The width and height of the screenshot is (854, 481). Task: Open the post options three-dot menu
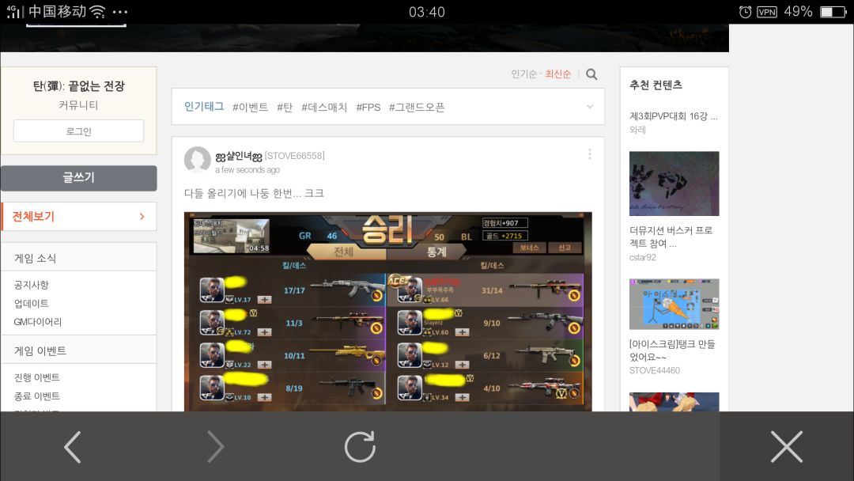click(x=589, y=154)
